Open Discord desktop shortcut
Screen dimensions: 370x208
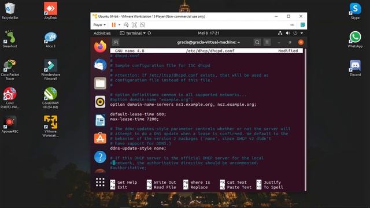click(355, 68)
